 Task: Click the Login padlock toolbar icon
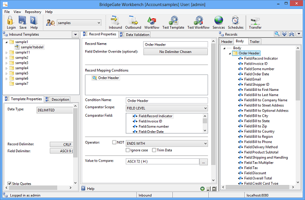tap(10, 21)
